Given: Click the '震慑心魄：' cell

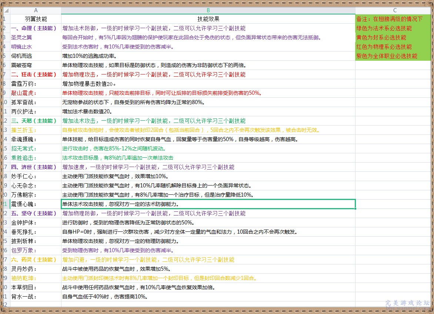Looking at the screenshot, I should [36, 204].
